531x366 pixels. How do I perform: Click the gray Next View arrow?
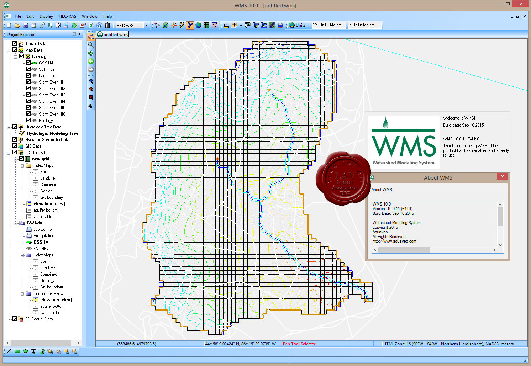(91, 70)
